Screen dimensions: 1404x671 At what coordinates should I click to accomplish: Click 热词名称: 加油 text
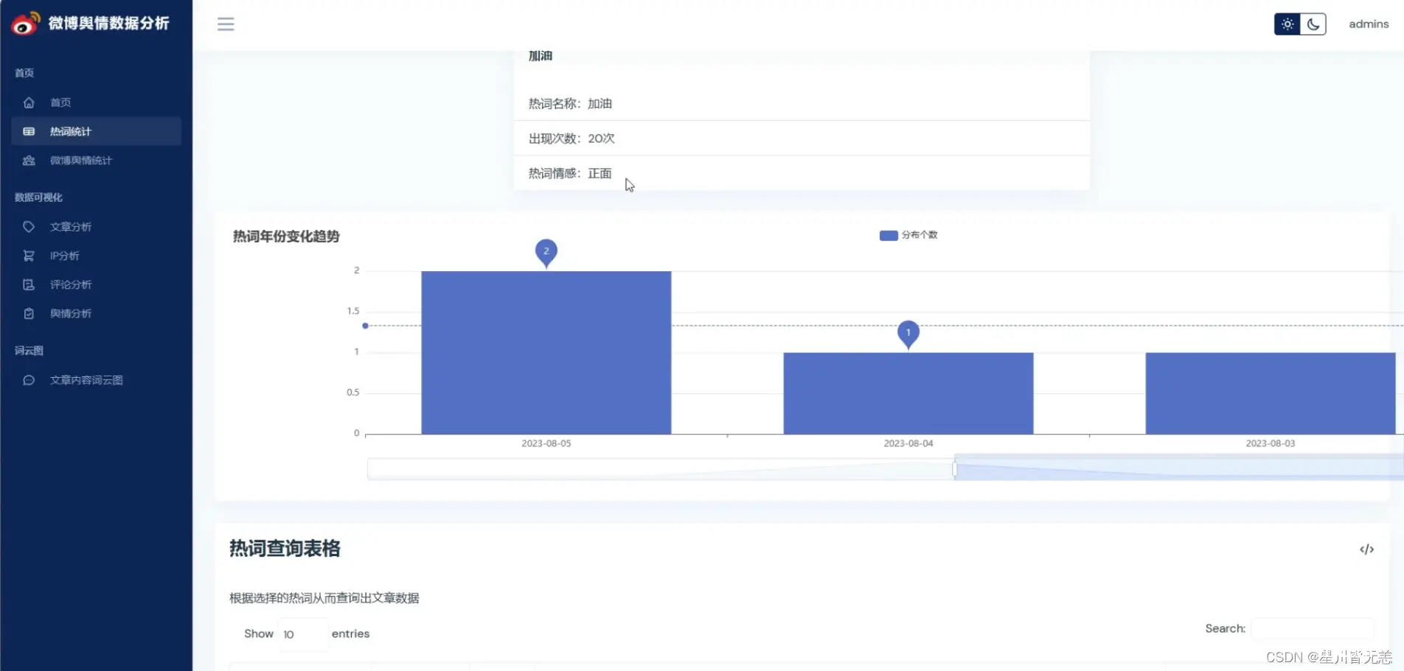pyautogui.click(x=570, y=104)
